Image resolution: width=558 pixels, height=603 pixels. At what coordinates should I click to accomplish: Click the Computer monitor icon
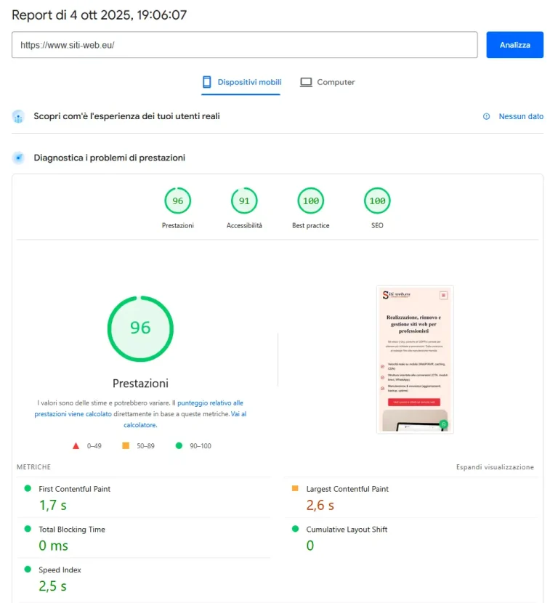point(306,82)
